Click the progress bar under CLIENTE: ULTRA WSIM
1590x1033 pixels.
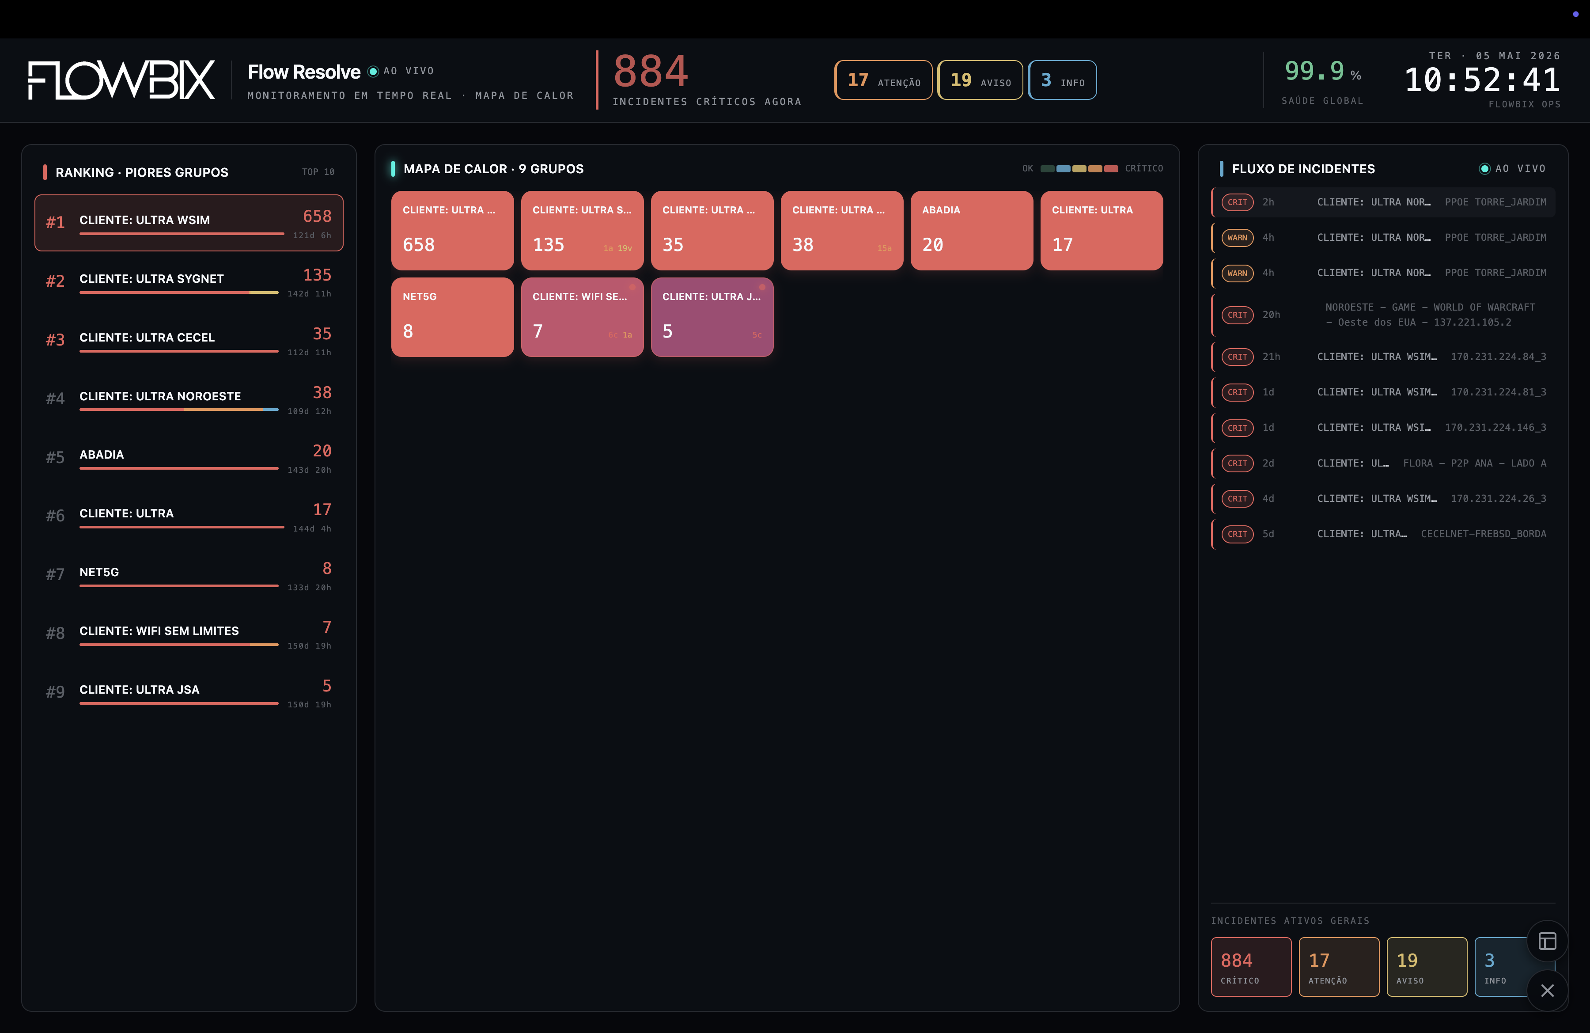click(x=182, y=234)
